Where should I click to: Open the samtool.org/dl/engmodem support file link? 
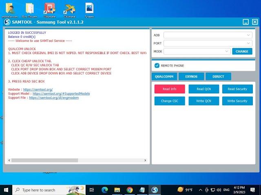pos(54,97)
